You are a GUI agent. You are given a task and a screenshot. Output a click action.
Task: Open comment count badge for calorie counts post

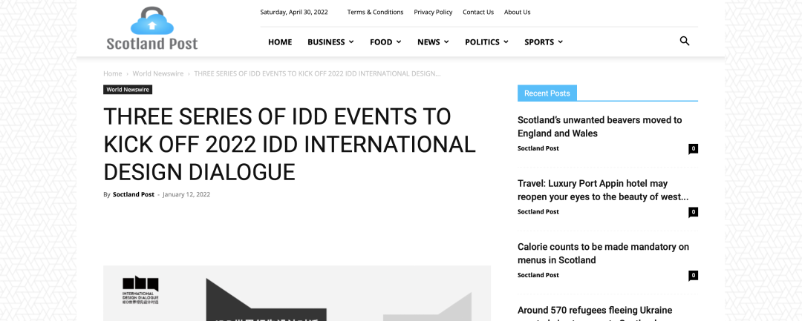coord(693,276)
